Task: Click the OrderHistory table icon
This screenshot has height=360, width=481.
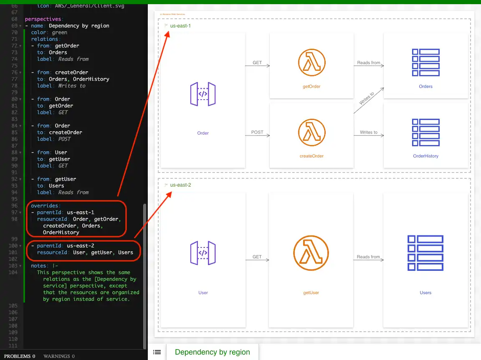Action: 426,132
